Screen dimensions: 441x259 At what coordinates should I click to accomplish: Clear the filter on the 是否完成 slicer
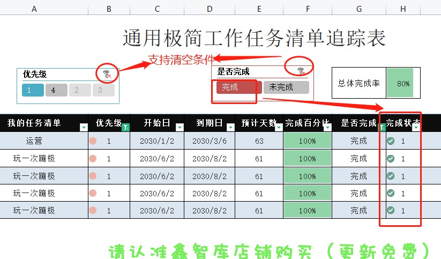click(301, 71)
